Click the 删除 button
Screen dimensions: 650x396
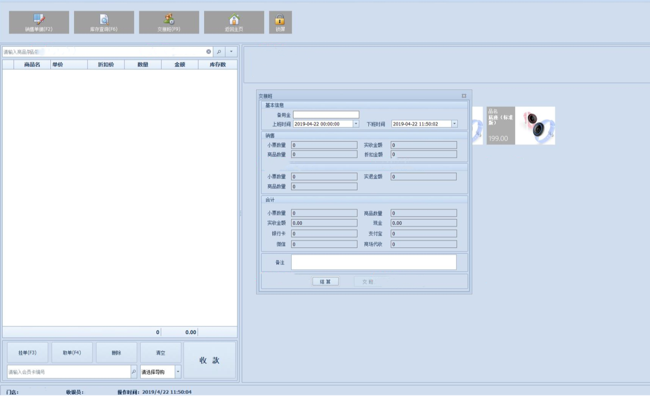[x=117, y=353]
